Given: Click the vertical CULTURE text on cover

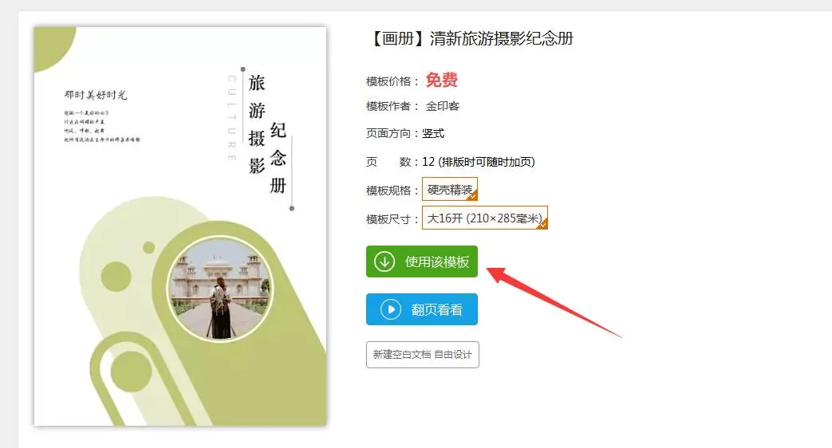Looking at the screenshot, I should coord(232,118).
